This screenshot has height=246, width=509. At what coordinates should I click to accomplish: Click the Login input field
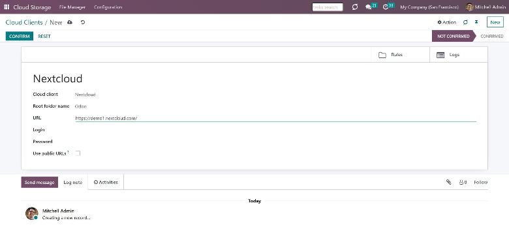275,130
